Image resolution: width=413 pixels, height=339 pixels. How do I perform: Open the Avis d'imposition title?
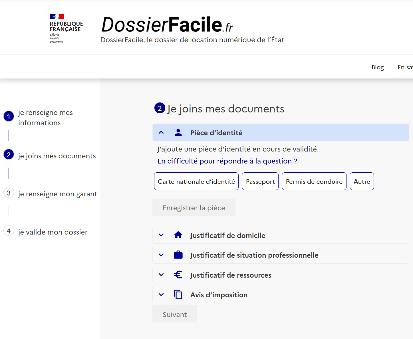coord(219,295)
